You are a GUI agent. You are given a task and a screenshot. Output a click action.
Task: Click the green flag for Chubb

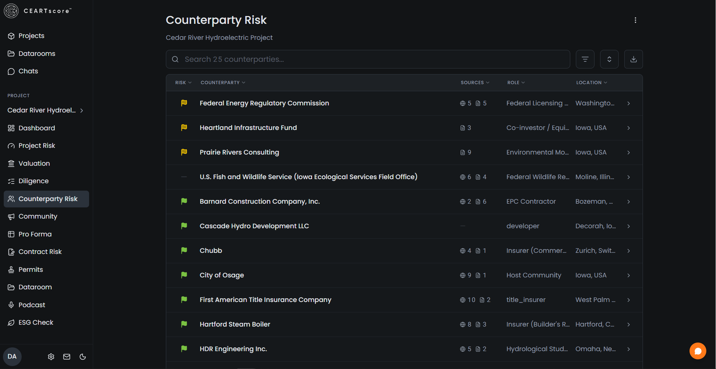pos(184,251)
